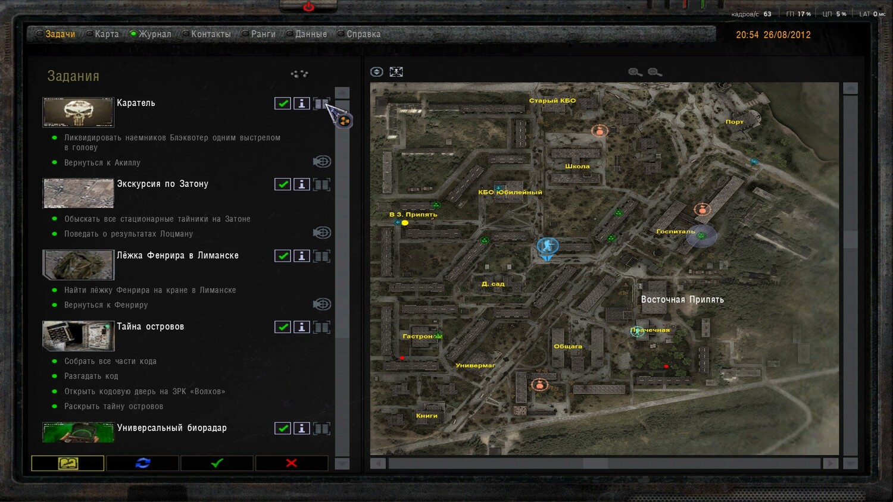Select the yellow book all-tasks filter
The height and width of the screenshot is (502, 893).
click(68, 463)
